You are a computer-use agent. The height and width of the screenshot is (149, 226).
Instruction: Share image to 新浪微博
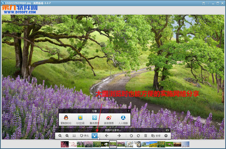[109, 120]
